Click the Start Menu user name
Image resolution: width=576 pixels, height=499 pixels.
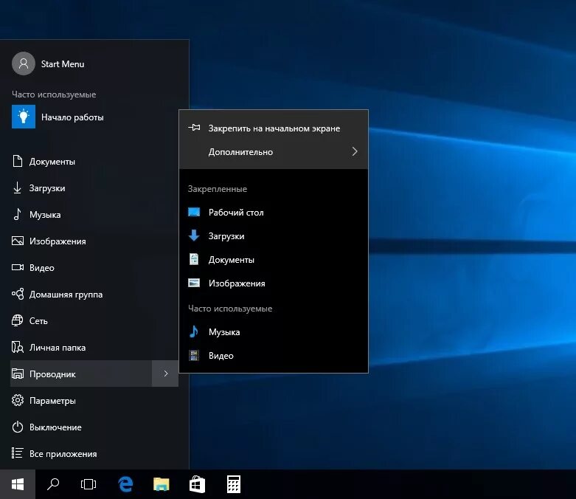point(63,64)
